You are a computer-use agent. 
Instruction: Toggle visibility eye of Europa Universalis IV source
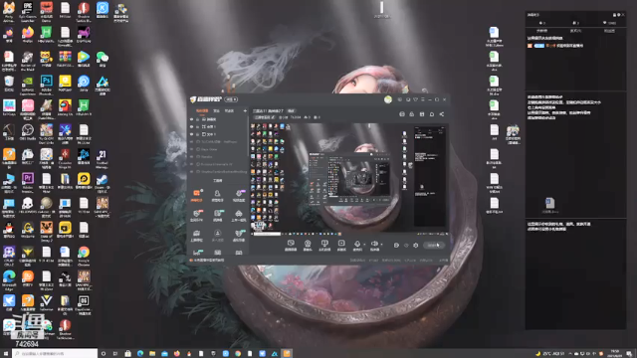(192, 164)
